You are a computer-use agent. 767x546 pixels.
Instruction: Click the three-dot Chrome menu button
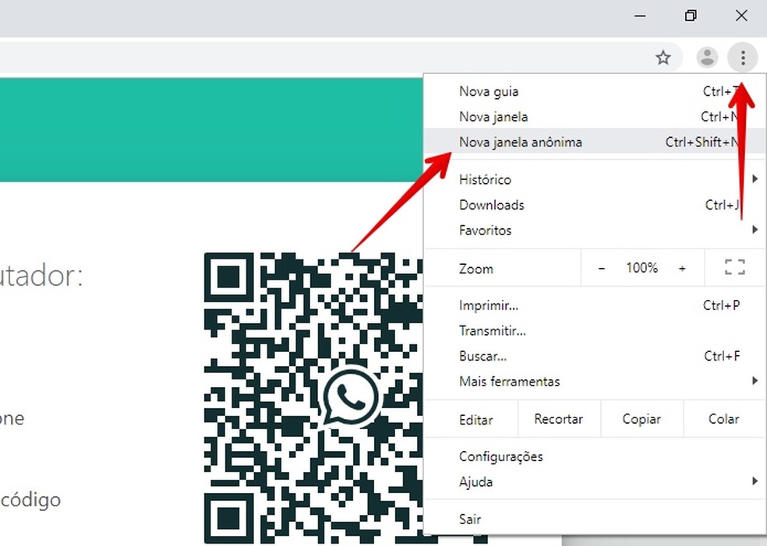(x=743, y=58)
